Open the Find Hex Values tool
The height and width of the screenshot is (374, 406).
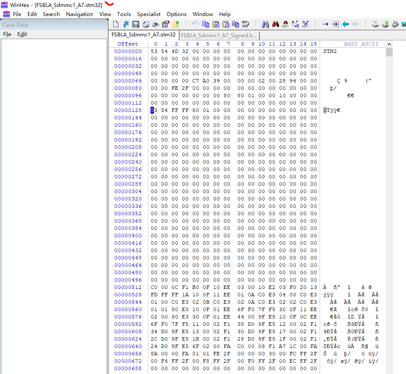coord(285,24)
